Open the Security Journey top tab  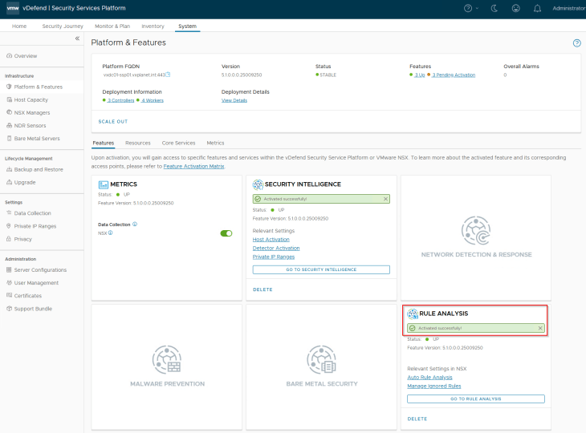61,26
